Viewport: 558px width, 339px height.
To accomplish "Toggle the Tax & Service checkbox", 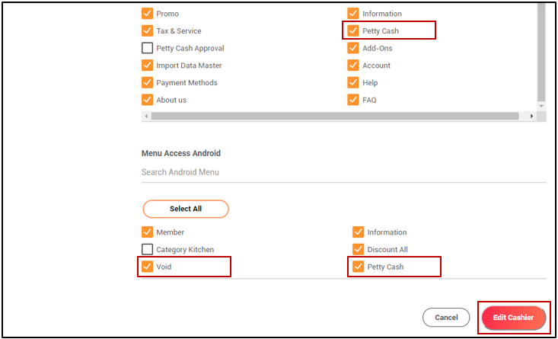I will (147, 31).
